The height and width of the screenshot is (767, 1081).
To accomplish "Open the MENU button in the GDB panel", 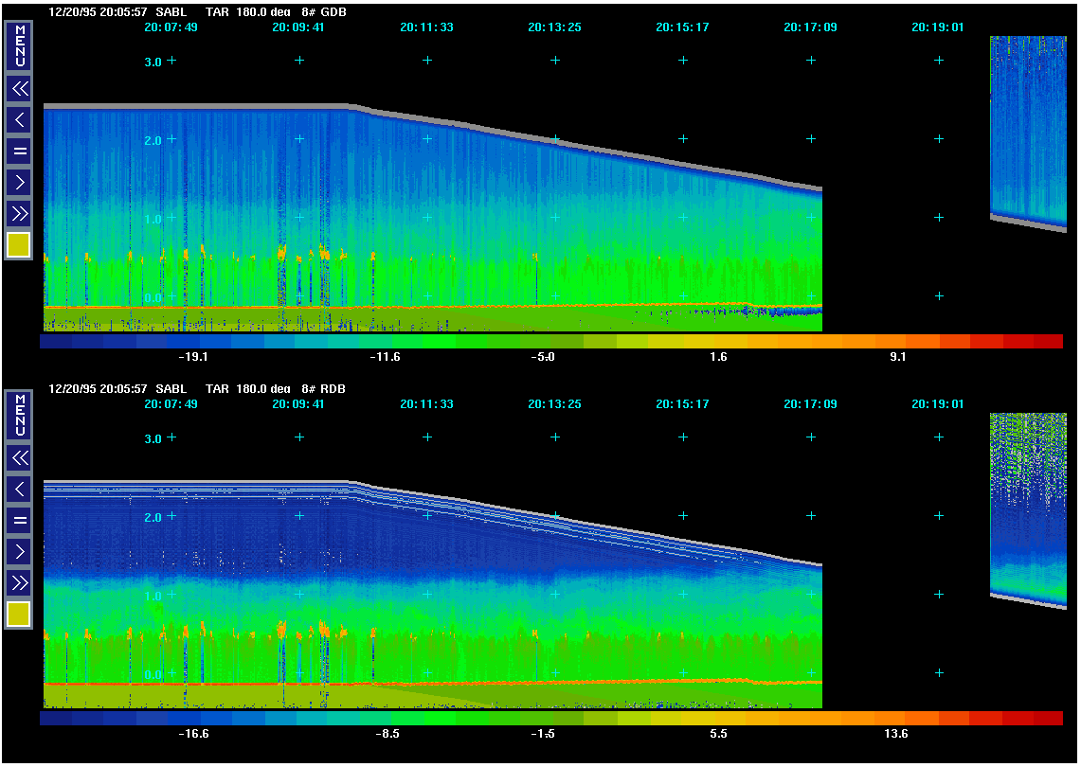I will (x=19, y=45).
